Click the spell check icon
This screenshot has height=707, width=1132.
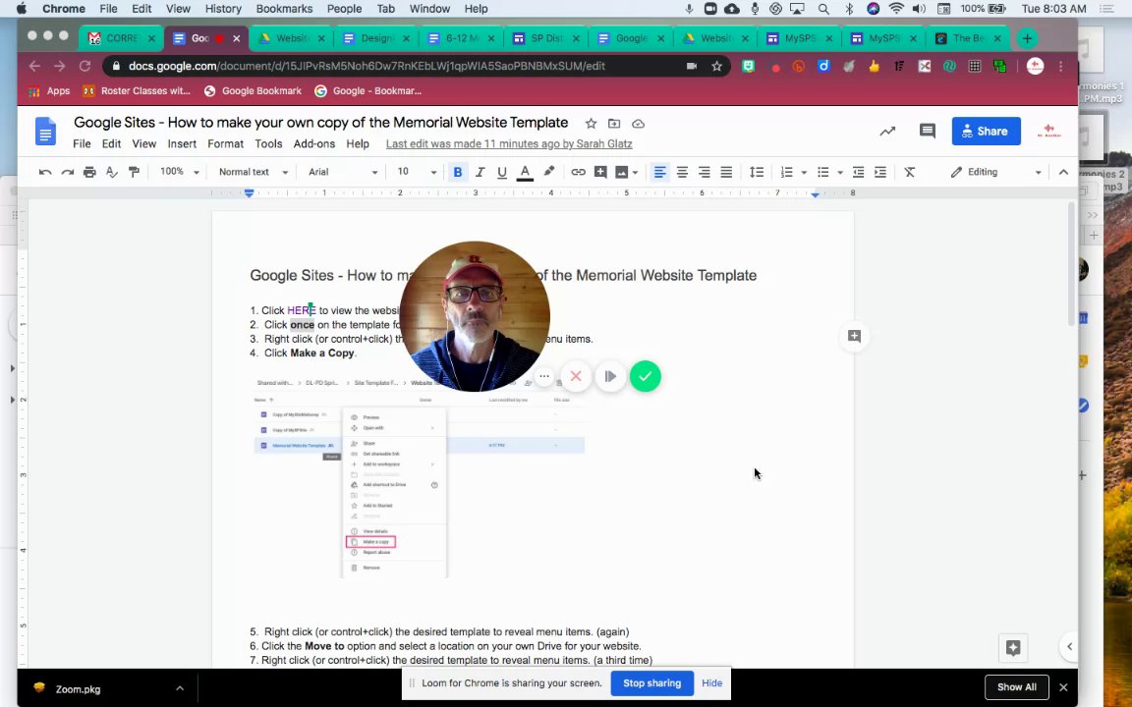point(111,172)
